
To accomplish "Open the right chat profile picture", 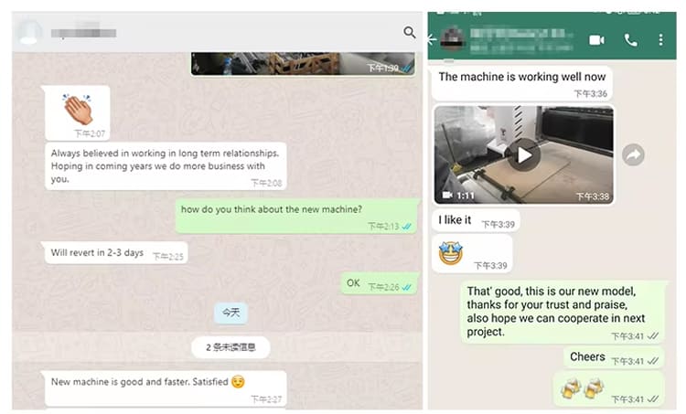I will tap(452, 39).
